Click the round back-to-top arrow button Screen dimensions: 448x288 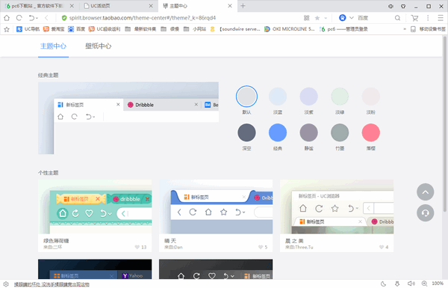[x=425, y=192]
